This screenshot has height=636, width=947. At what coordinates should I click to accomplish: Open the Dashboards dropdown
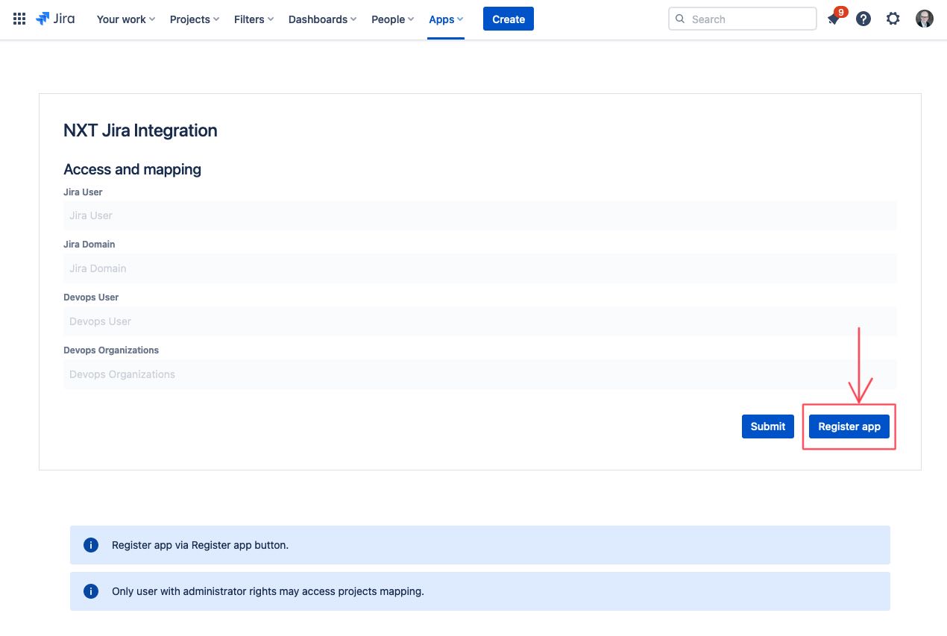point(322,19)
